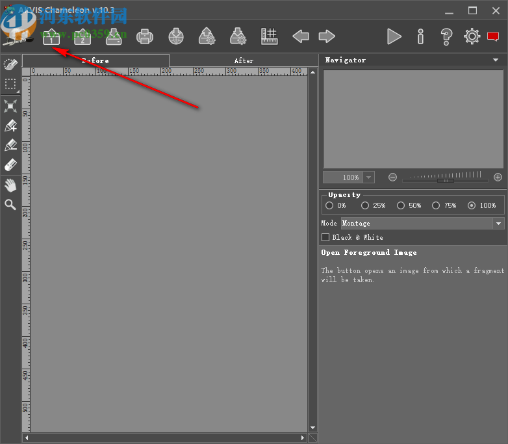This screenshot has width=508, height=444.
Task: Click the export with gear icon
Action: [207, 36]
